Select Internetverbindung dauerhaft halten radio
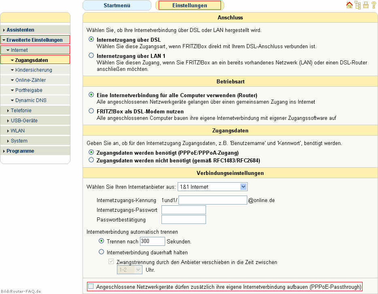Screen dimensions: 378x294 click(101, 252)
